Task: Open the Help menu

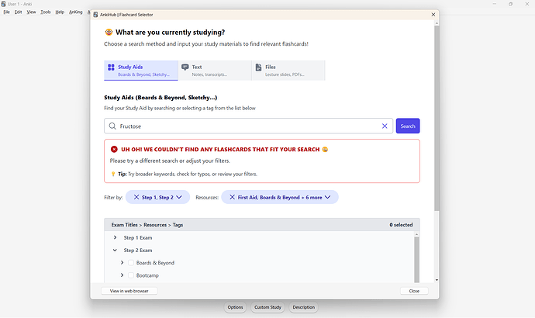Action: click(60, 12)
